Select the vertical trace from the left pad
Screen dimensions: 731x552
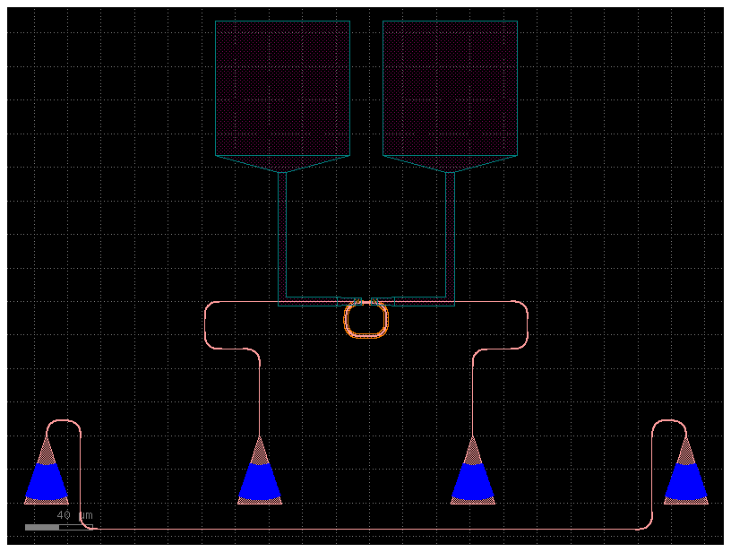[283, 237]
